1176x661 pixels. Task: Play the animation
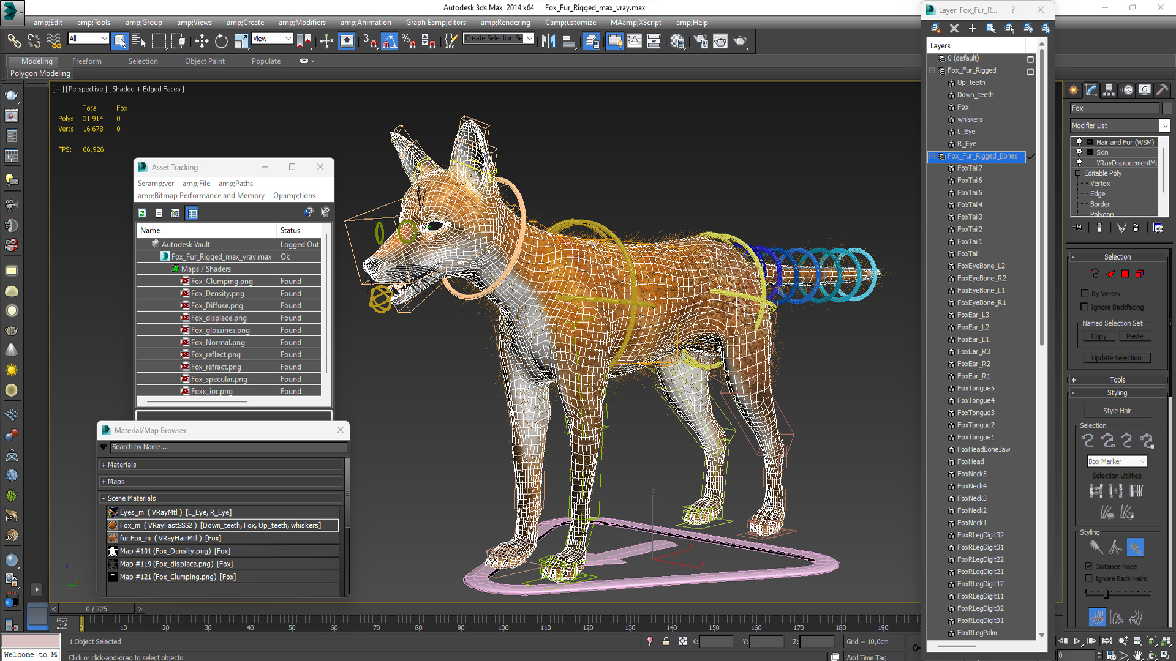coord(1077,641)
